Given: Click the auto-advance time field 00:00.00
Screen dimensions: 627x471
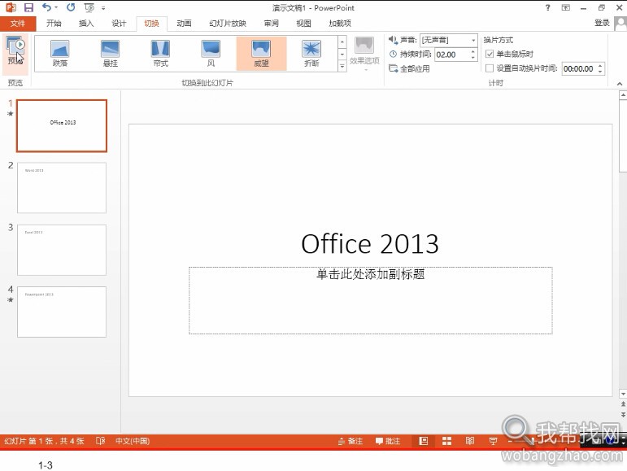Looking at the screenshot, I should point(579,68).
